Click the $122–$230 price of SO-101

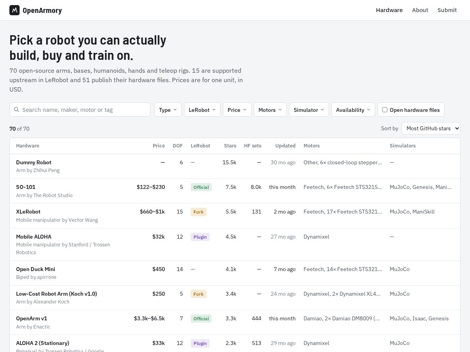click(151, 187)
